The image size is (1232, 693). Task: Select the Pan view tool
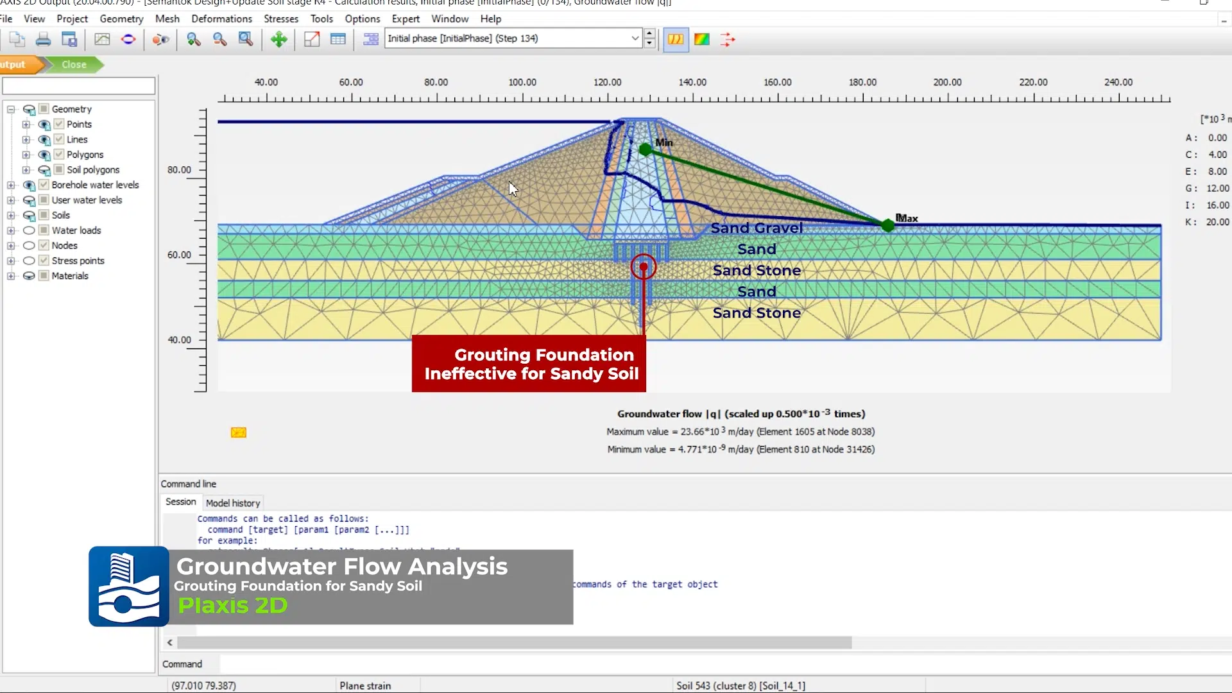pyautogui.click(x=278, y=39)
